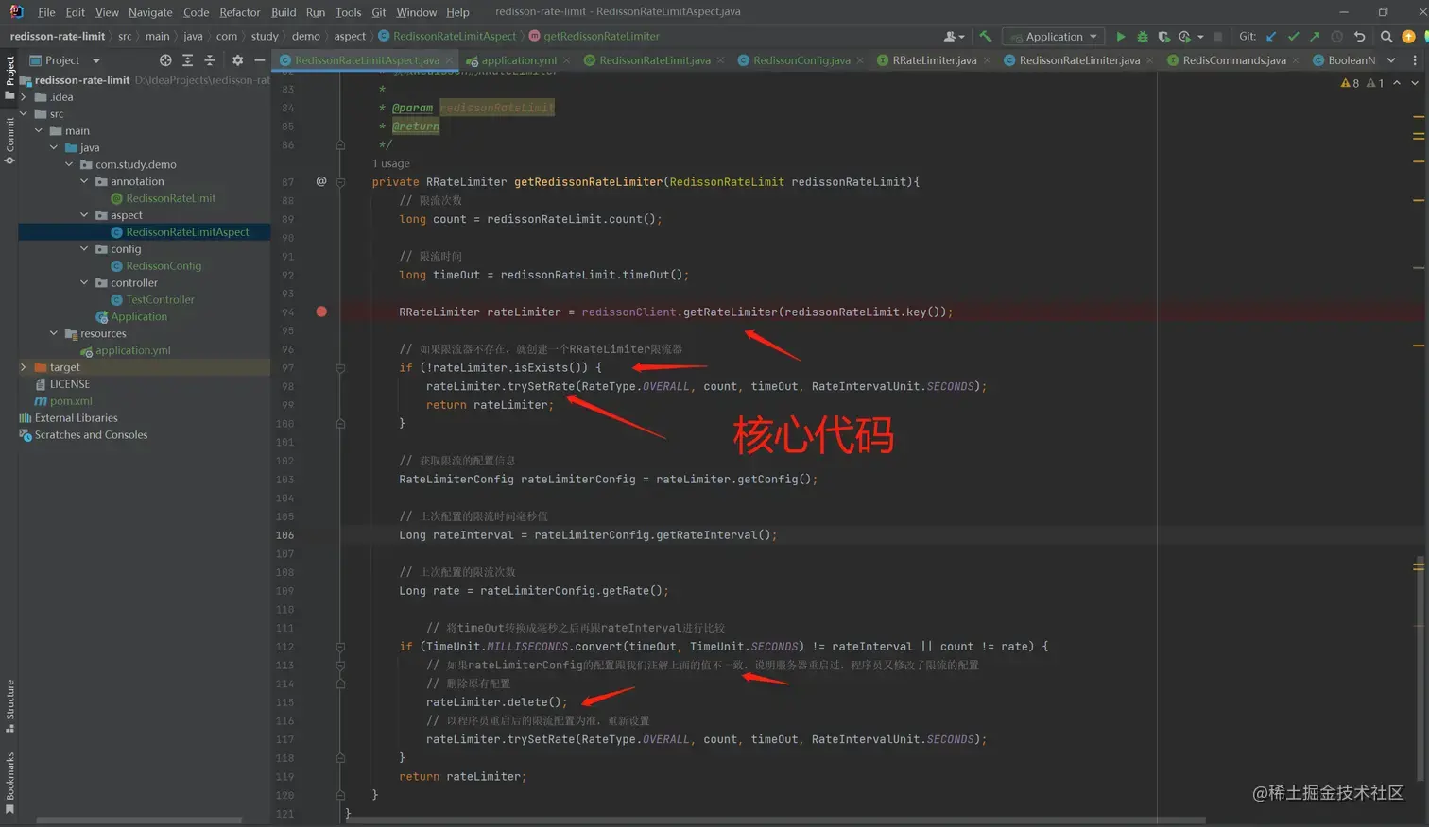Collapse the src folder
The height and width of the screenshot is (827, 1429).
(x=24, y=114)
